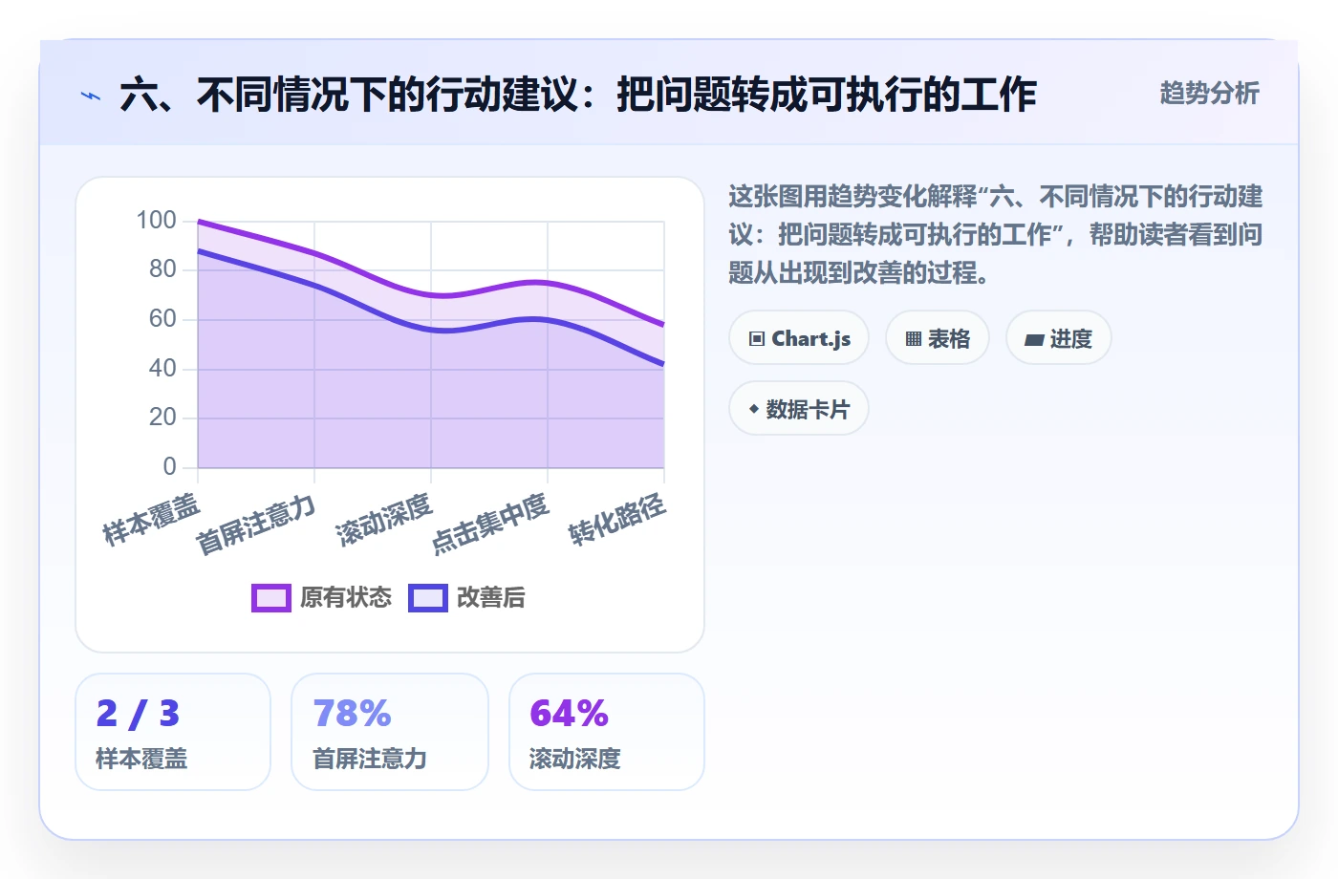
Task: Open the 78% 首屏注意力 stat card
Action: pyautogui.click(x=390, y=732)
